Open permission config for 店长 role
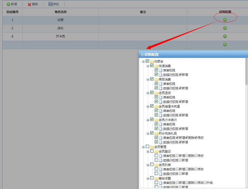 click(x=225, y=28)
